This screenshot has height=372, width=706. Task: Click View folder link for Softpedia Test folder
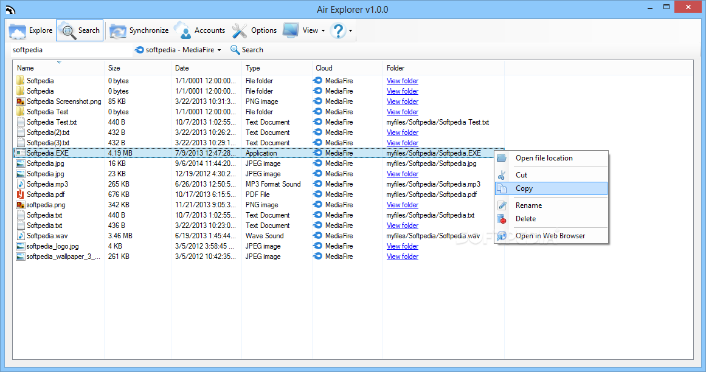click(403, 112)
